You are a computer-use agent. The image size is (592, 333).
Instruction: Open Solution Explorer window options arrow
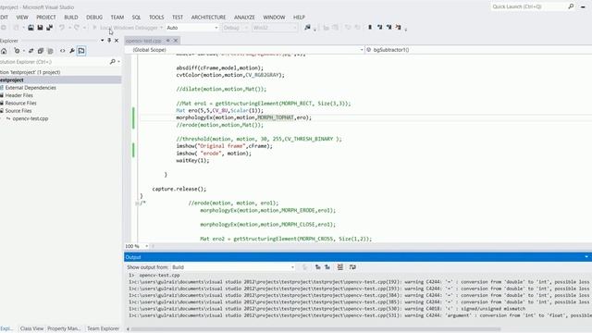click(103, 41)
